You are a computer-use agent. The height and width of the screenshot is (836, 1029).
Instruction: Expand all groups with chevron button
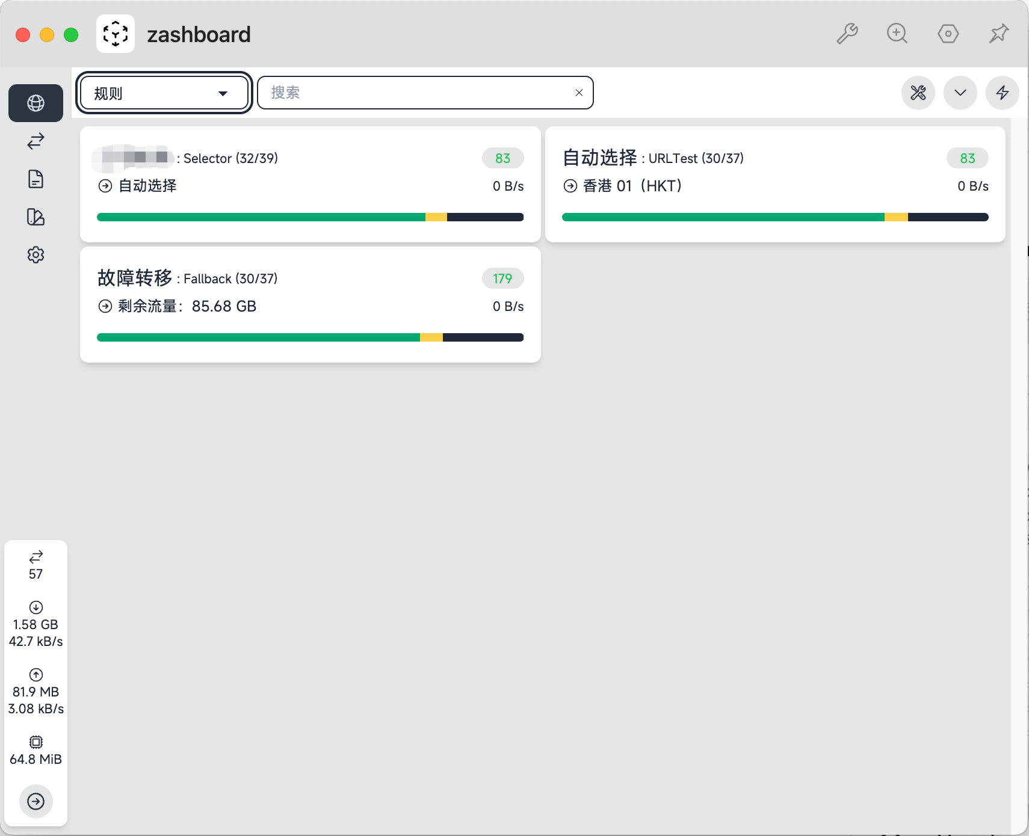click(x=960, y=93)
